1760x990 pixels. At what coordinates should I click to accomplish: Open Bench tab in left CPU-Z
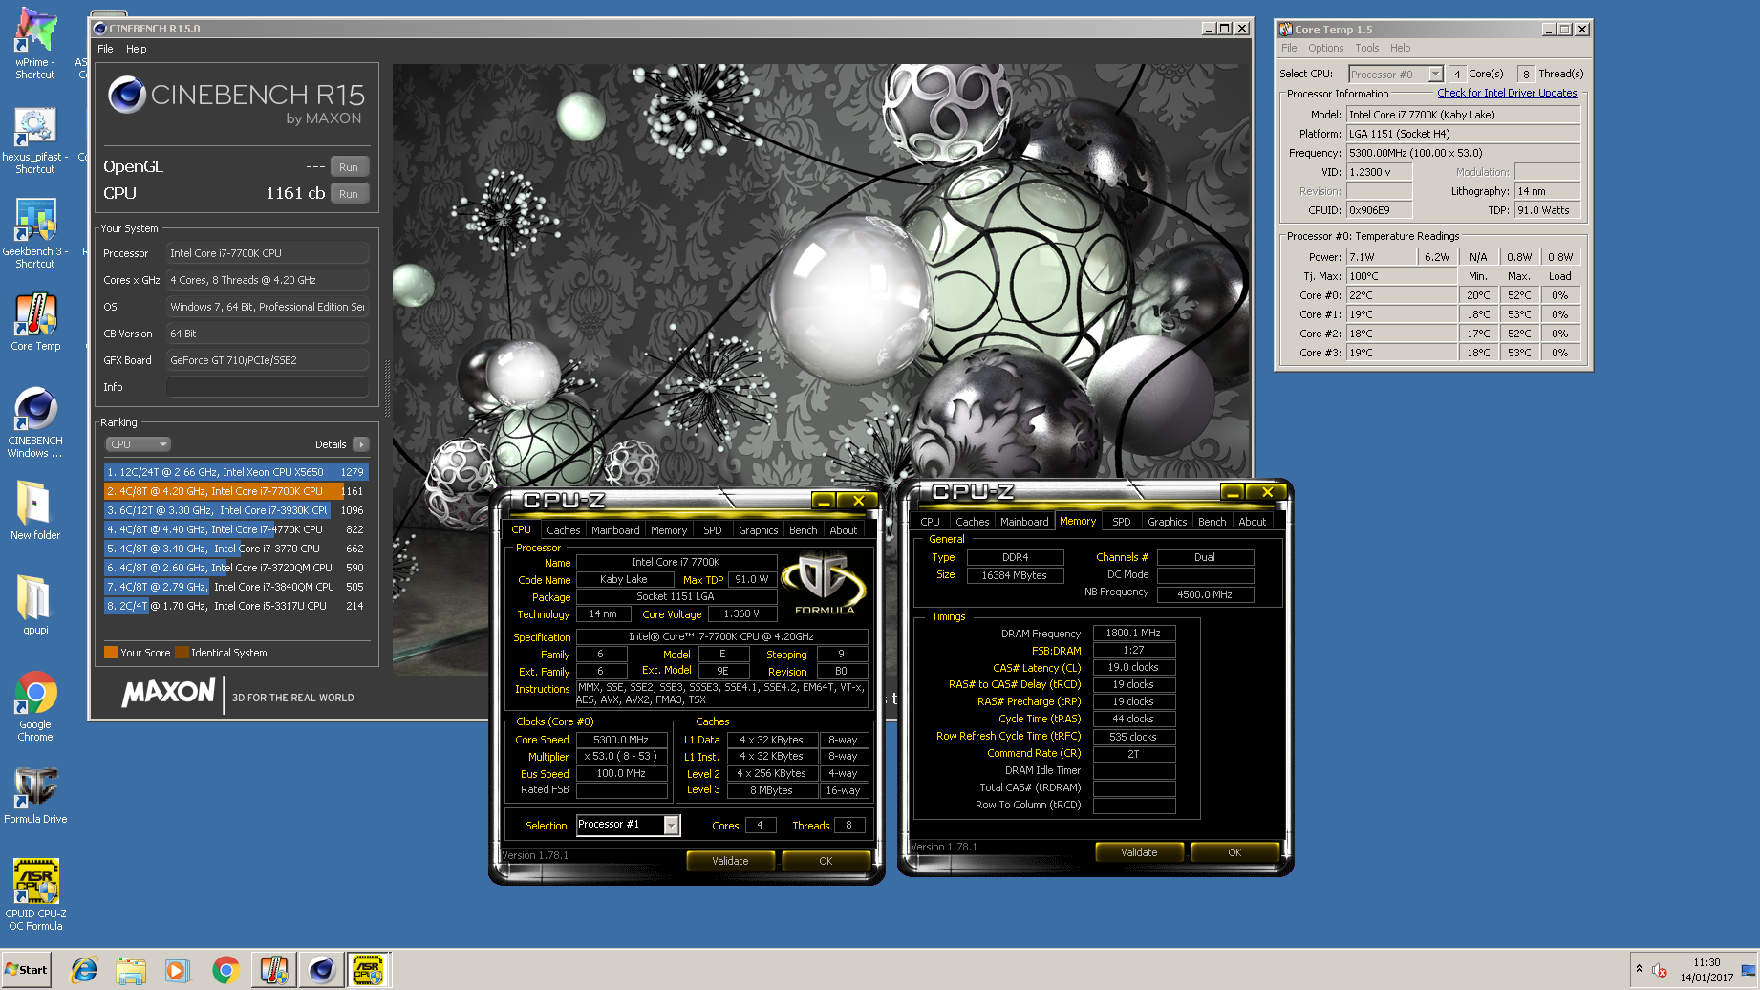click(804, 530)
